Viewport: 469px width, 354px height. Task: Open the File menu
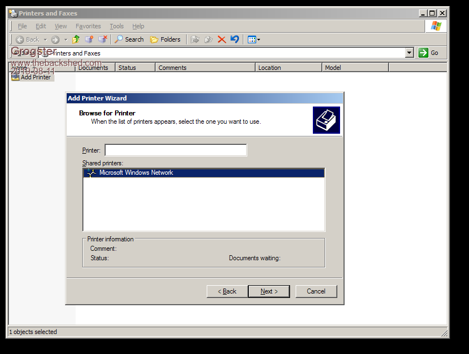[x=22, y=26]
